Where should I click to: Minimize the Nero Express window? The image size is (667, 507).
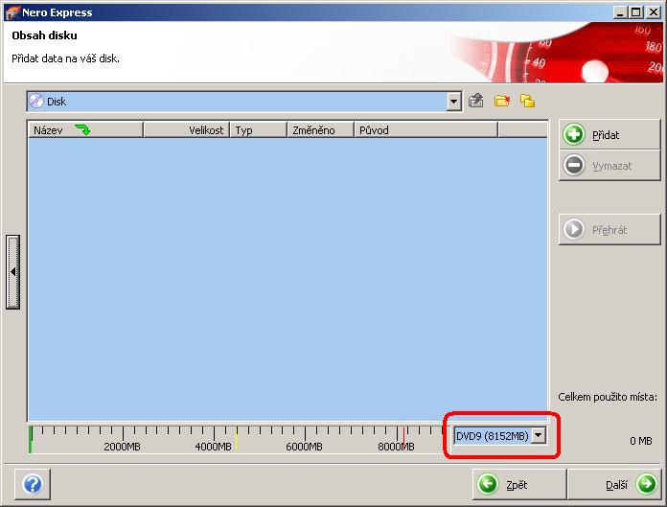[620, 12]
